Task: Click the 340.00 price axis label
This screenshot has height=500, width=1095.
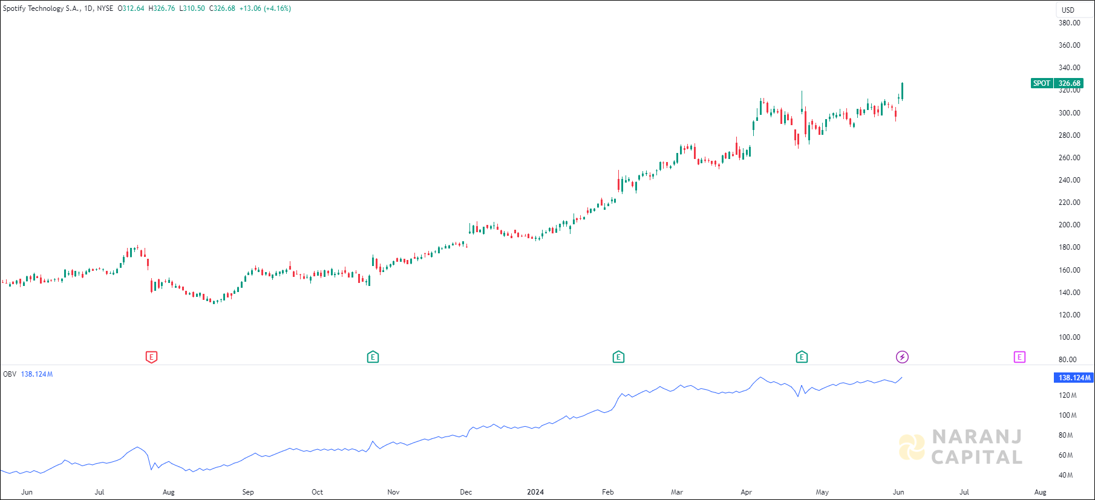Action: 1069,68
